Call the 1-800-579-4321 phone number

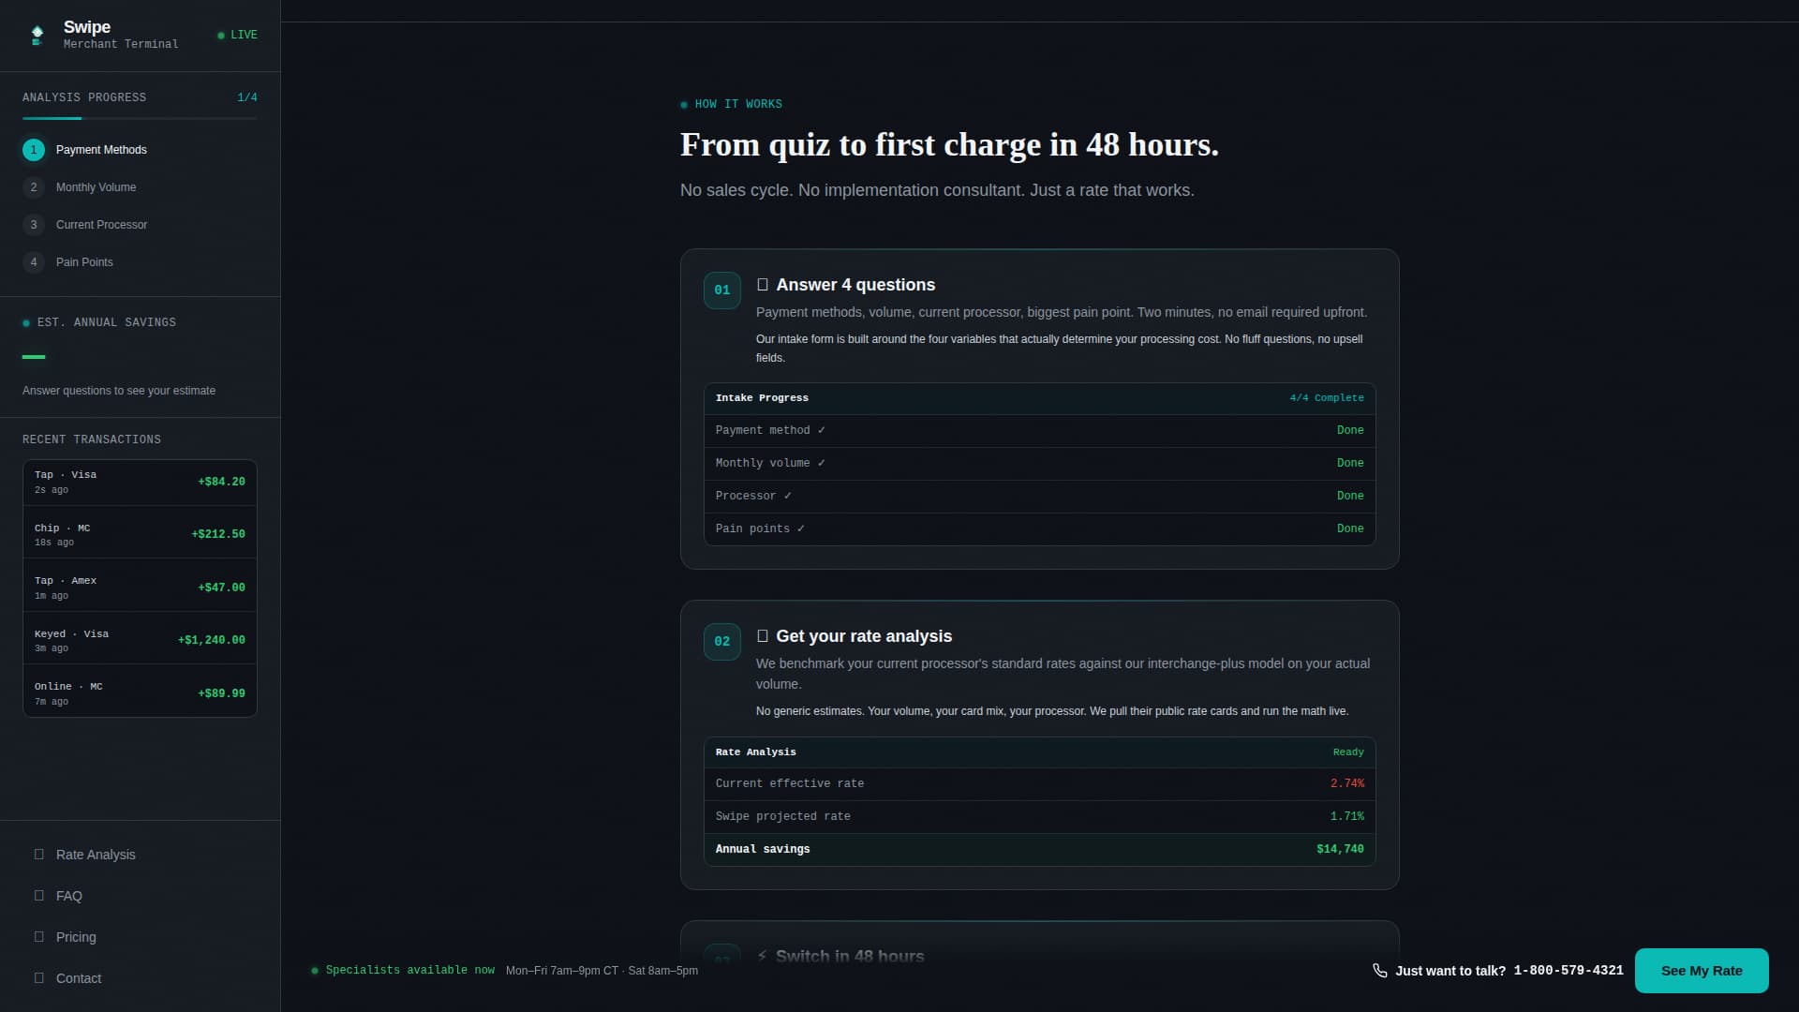click(1569, 971)
